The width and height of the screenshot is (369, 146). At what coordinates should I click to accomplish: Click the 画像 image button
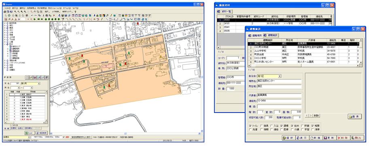tap(355, 117)
